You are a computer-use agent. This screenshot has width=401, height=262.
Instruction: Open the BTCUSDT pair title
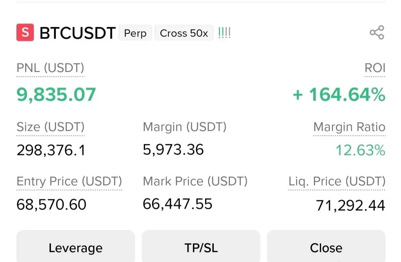pos(77,33)
